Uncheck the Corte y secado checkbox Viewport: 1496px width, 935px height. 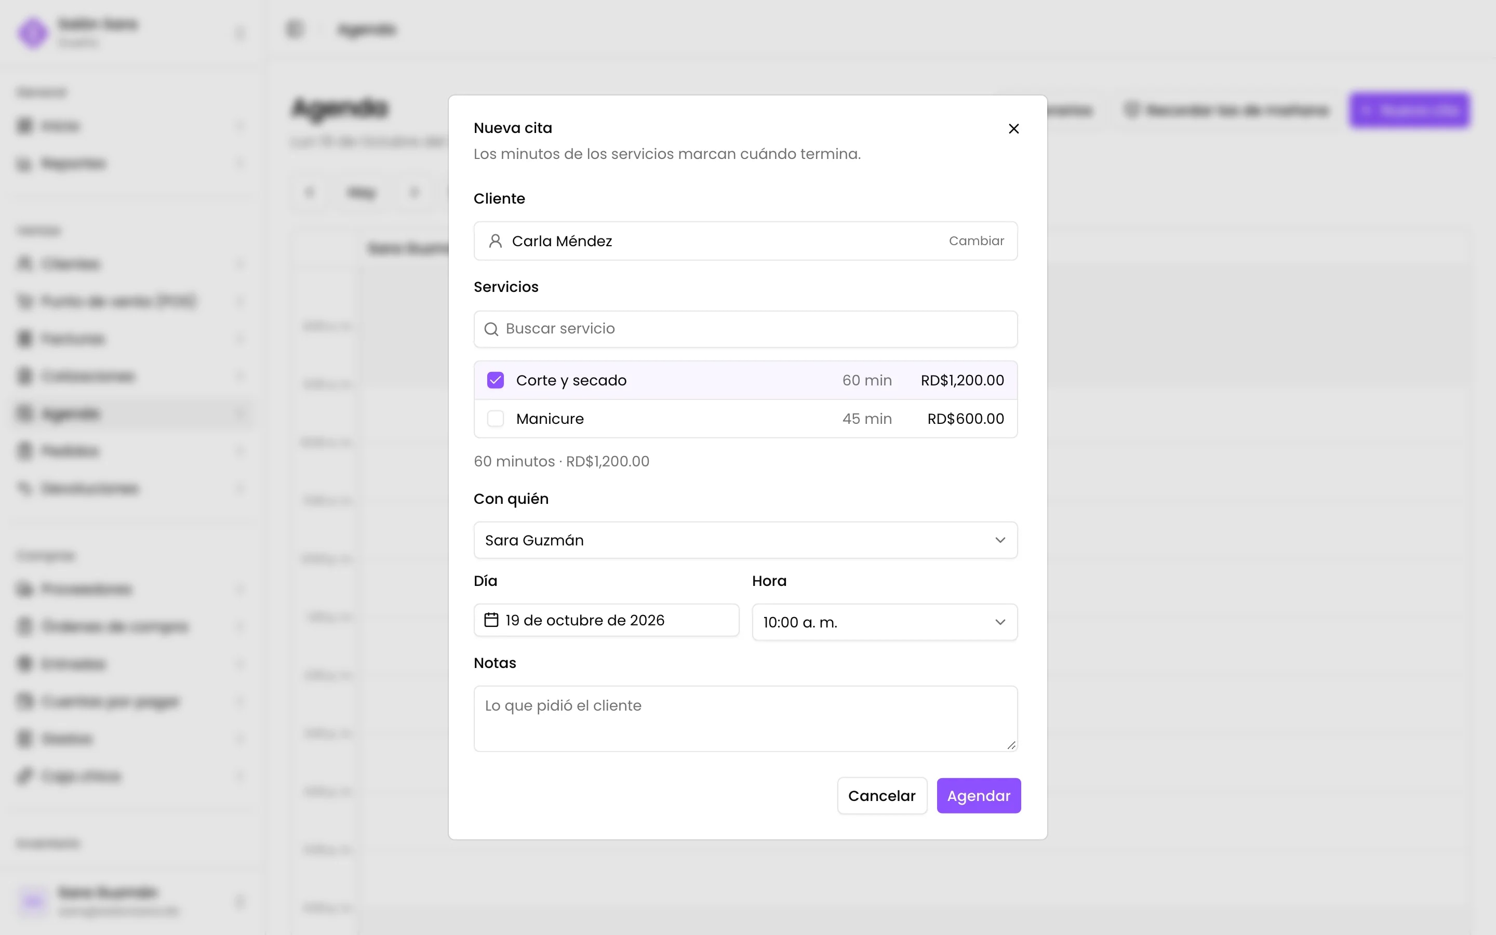point(495,380)
